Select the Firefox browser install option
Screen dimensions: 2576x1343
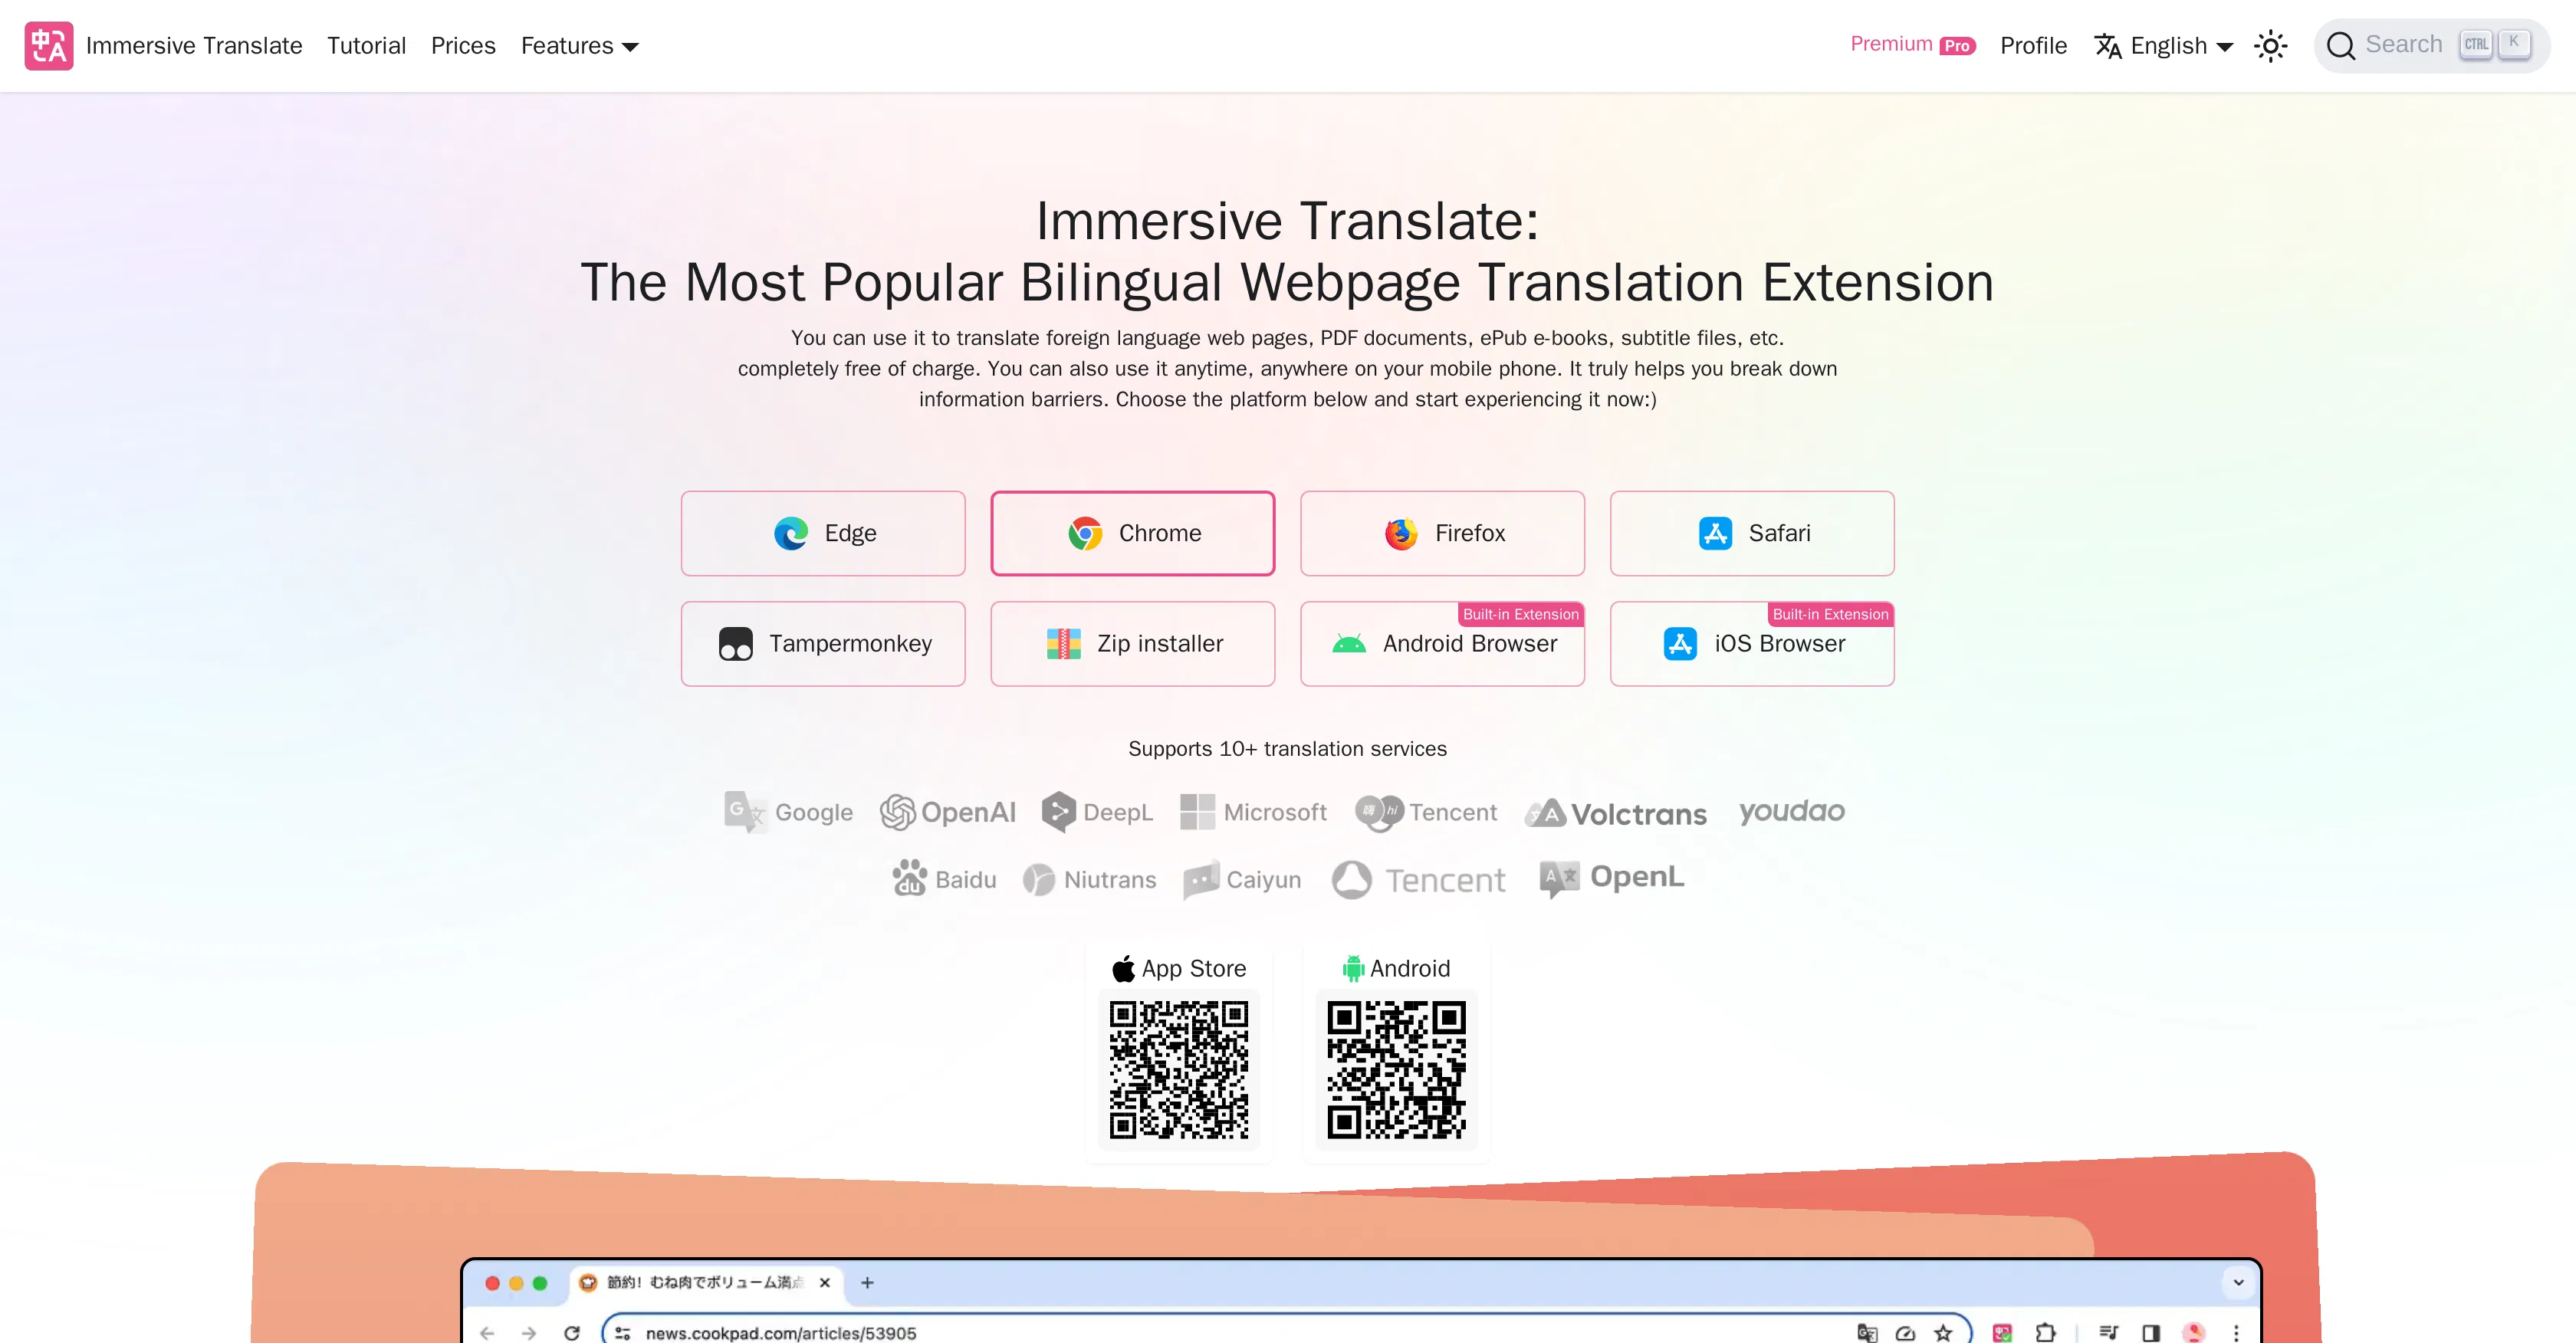pyautogui.click(x=1442, y=533)
